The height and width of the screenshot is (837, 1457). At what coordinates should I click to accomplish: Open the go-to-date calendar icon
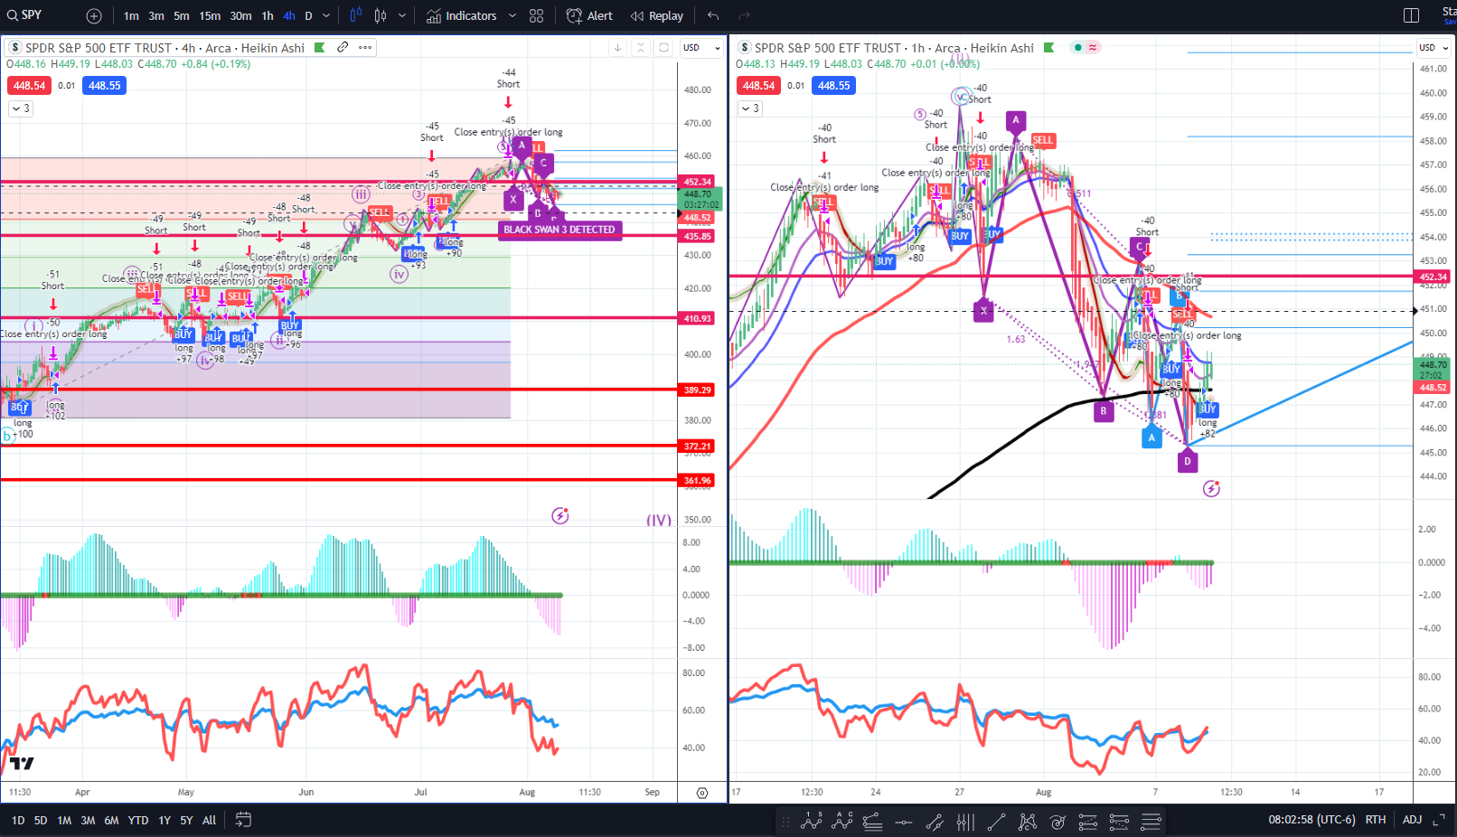[x=243, y=820]
